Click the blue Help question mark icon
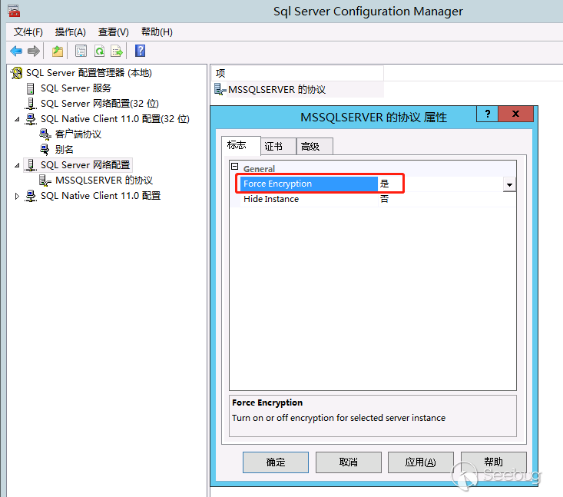 pyautogui.click(x=140, y=51)
